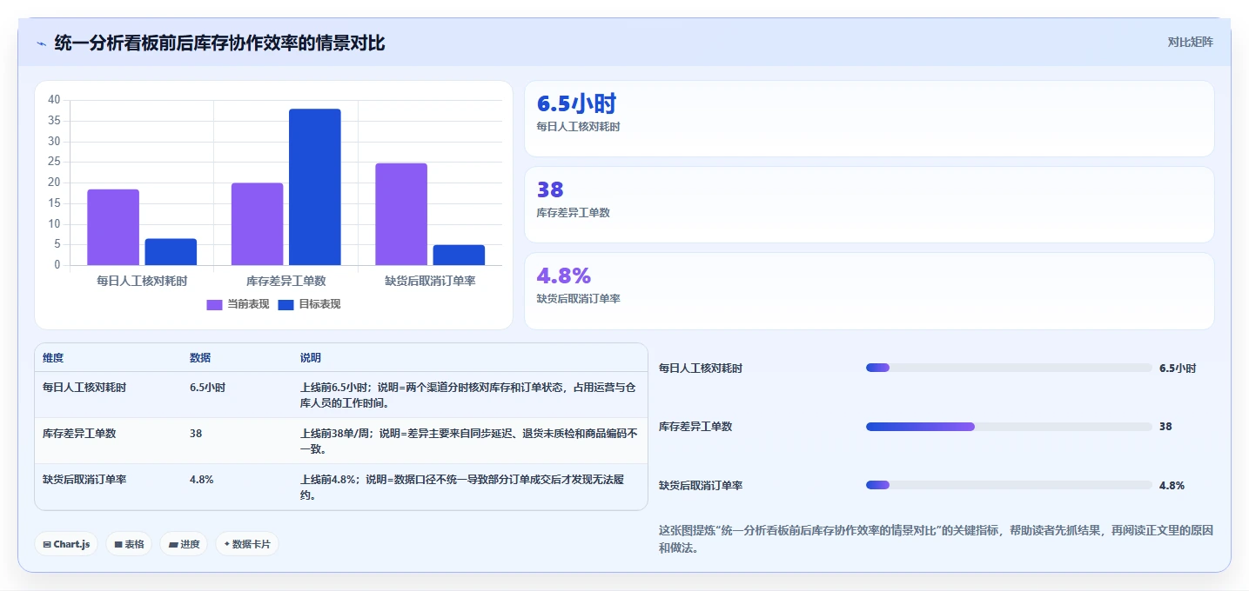Click the purple 每日人工核对耗时 chart bar
This screenshot has height=591, width=1249.
(113, 227)
